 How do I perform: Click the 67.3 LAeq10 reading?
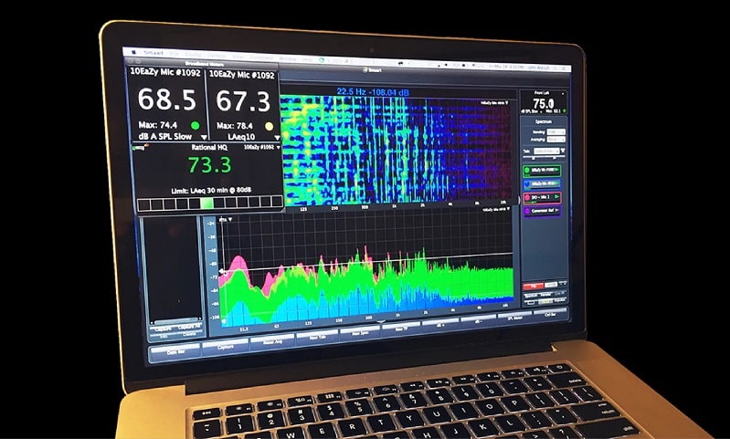coord(243,100)
